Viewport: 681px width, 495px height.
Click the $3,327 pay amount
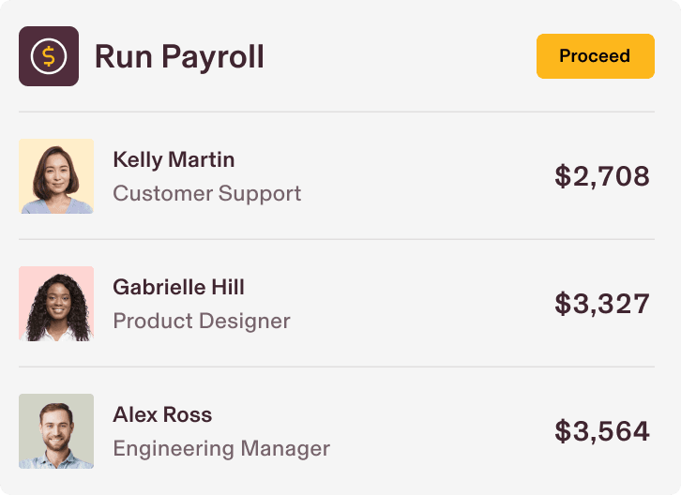pos(601,304)
